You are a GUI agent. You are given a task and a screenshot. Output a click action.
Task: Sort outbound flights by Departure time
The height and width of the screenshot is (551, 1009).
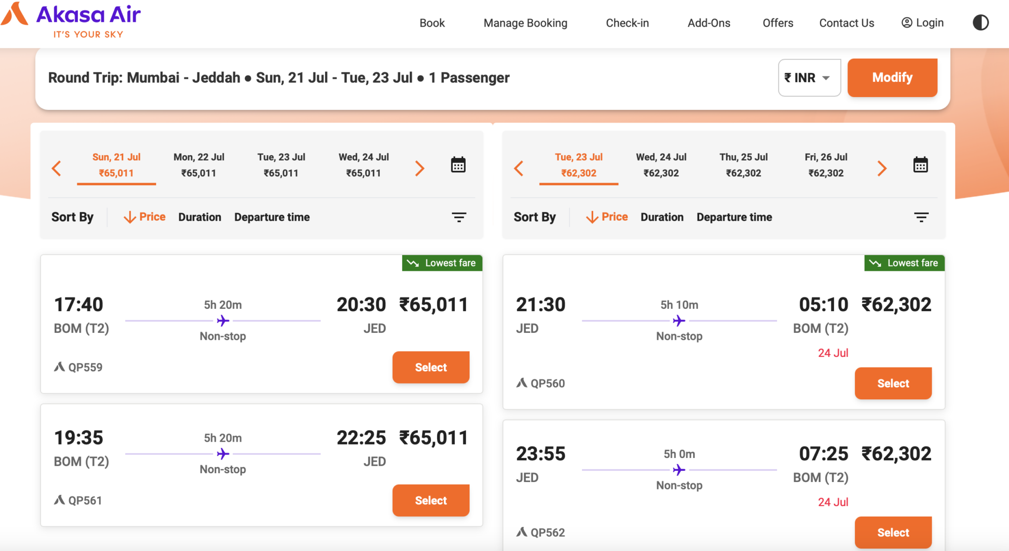point(272,217)
